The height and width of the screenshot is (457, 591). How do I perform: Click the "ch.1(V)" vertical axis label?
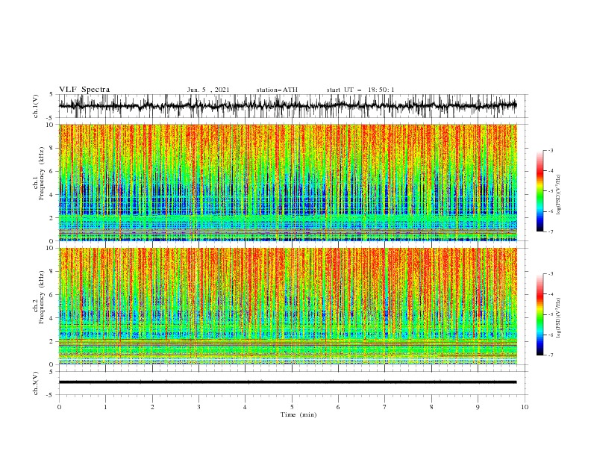pyautogui.click(x=36, y=106)
